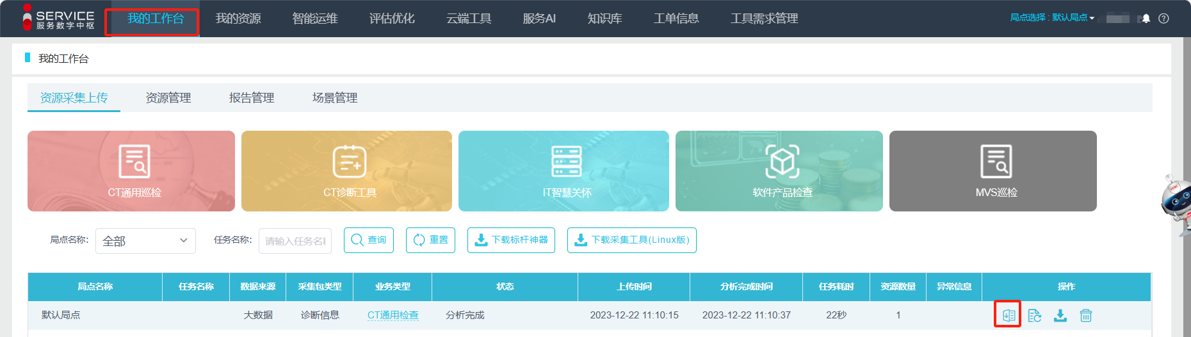Click the upload time 2023-12-22 11:10:15
Viewport: 1191px width, 337px height.
pos(634,315)
